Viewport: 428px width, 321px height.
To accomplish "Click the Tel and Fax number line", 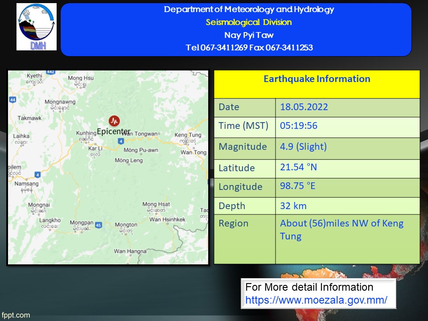I will 249,48.
